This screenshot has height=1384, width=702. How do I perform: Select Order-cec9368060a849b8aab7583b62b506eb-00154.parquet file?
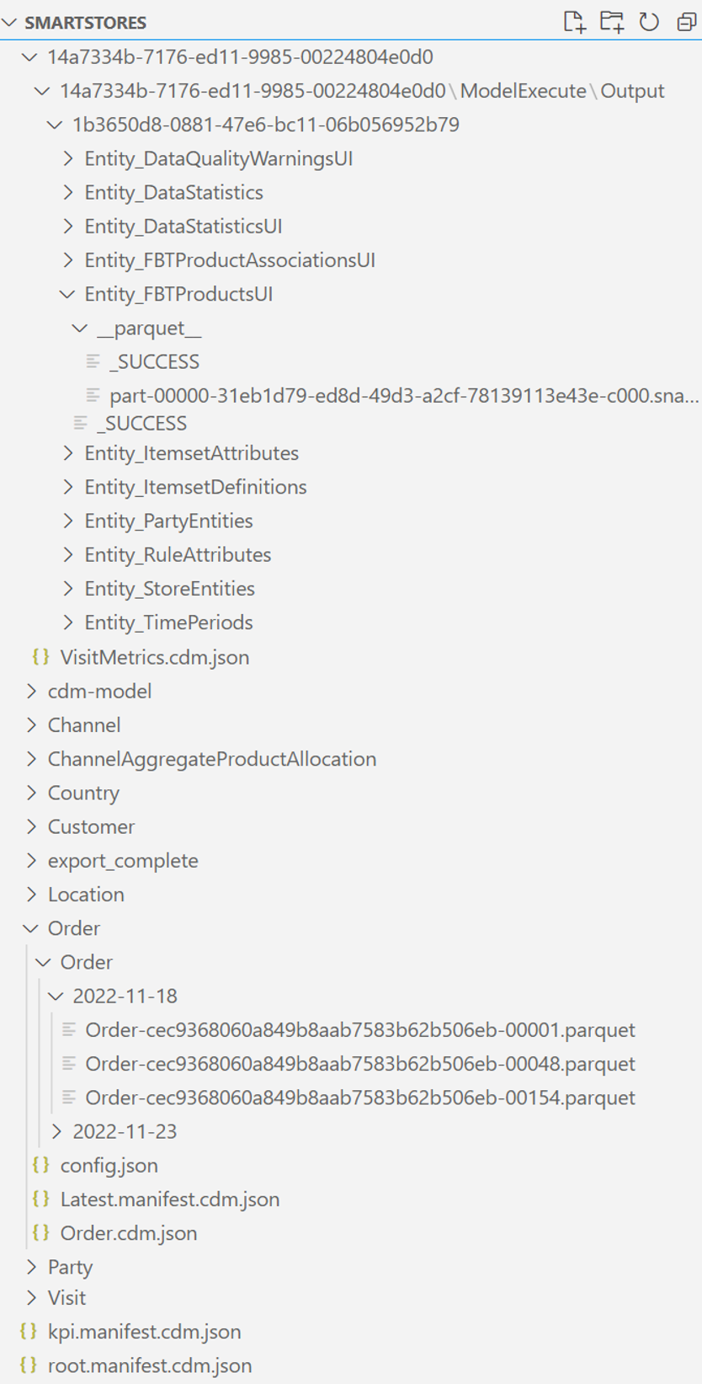(360, 1098)
